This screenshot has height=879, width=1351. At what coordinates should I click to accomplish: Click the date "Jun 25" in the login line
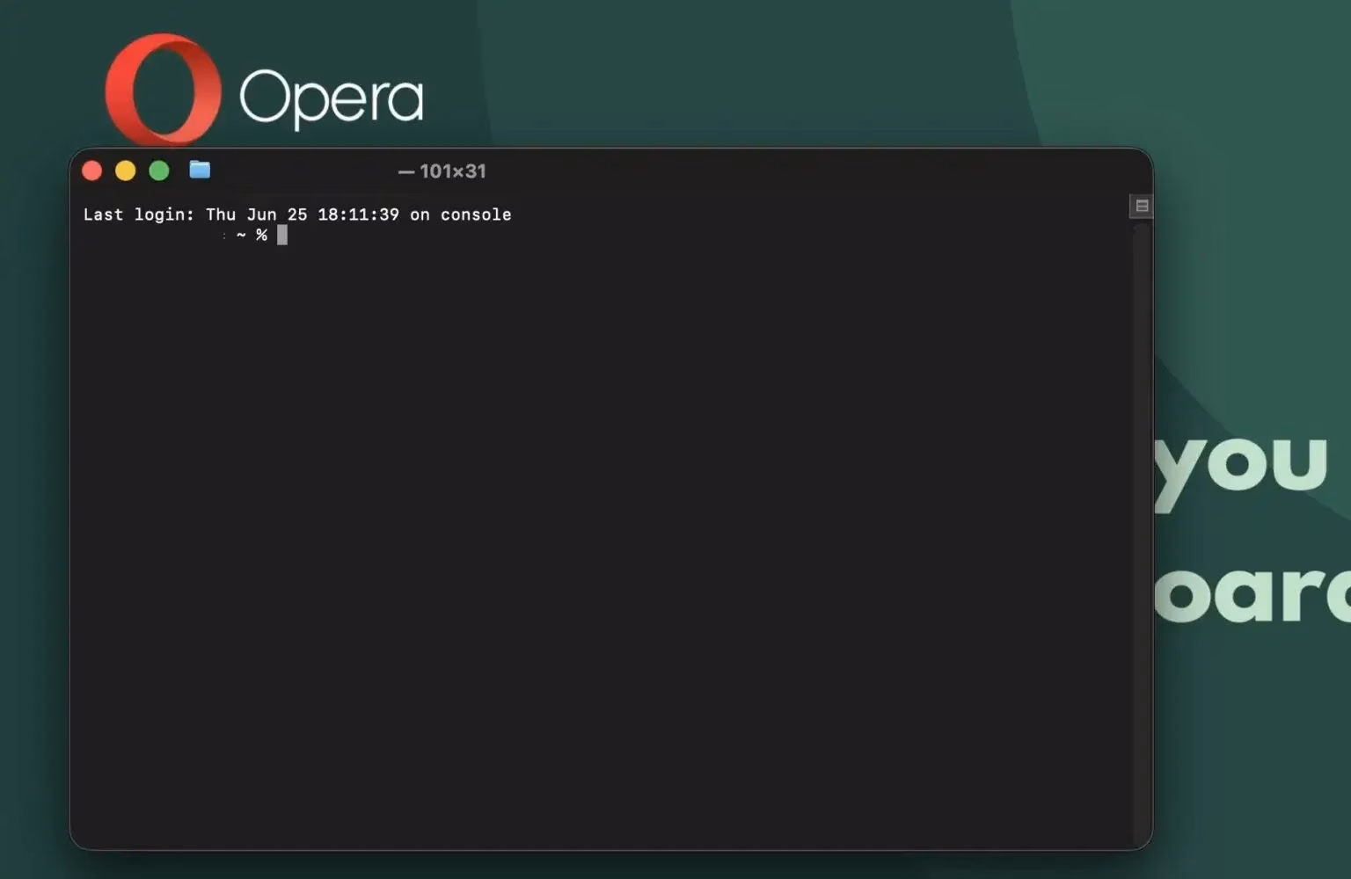click(277, 214)
